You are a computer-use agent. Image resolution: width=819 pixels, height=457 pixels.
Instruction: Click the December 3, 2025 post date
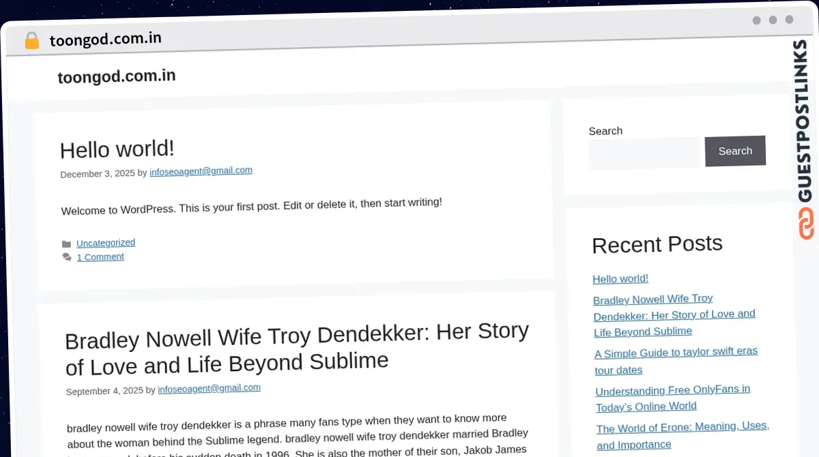click(x=98, y=174)
